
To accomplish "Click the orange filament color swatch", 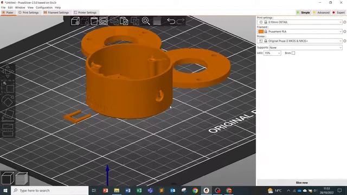I will [261, 31].
